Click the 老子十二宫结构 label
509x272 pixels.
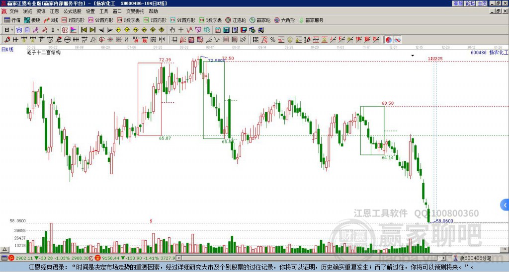click(44, 52)
